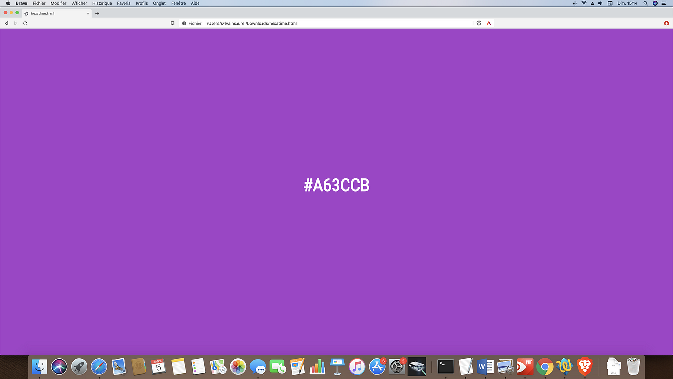The width and height of the screenshot is (673, 379).
Task: Open the Brave application menu
Action: (22, 3)
